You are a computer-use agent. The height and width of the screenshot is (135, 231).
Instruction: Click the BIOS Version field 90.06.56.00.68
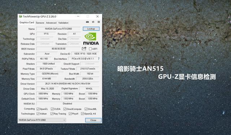tap(58, 49)
